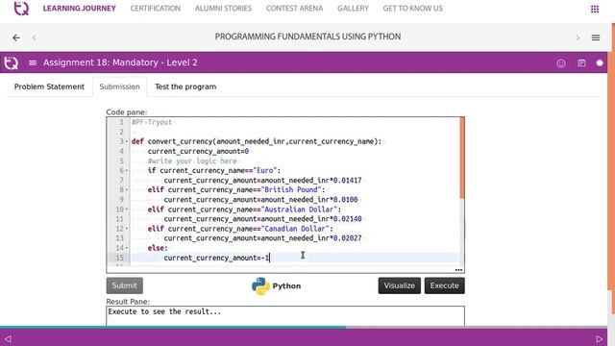Viewport: 615px width, 346px height.
Task: Click the left triangle in the bottom bar
Action: (8, 338)
